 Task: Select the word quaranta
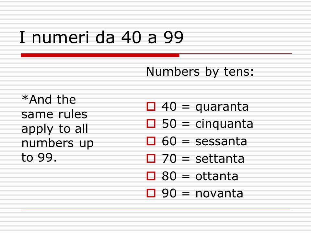(x=222, y=107)
